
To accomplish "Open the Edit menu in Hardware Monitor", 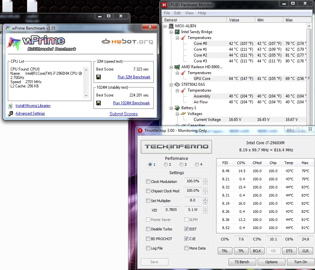I will tap(177, 13).
